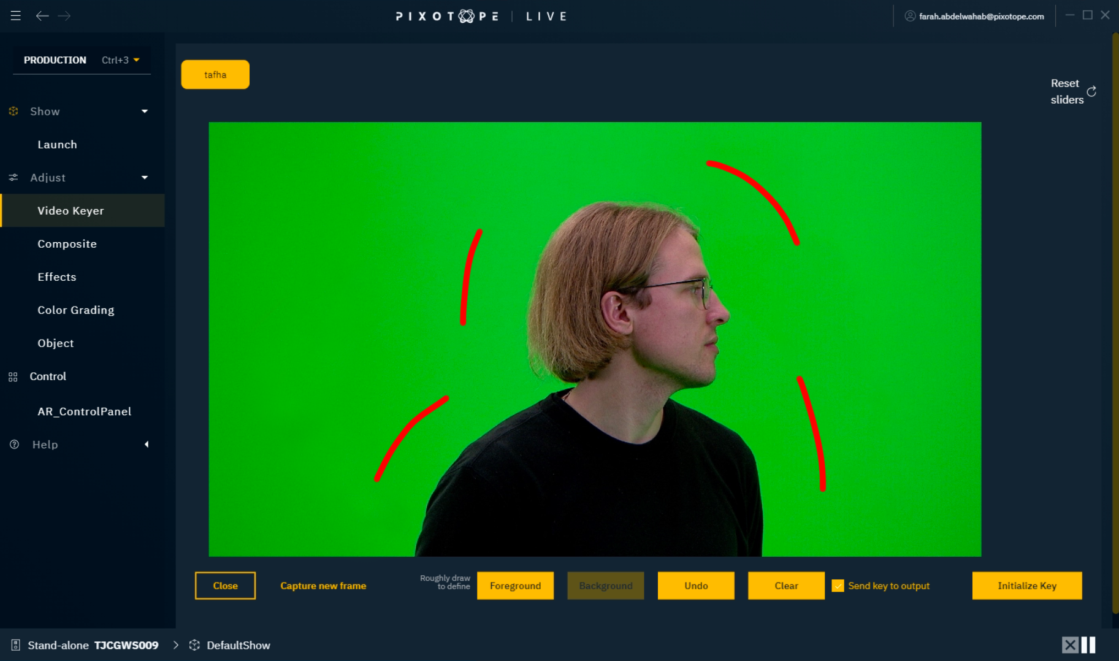The image size is (1119, 661).
Task: Toggle Send key to output checkbox
Action: tap(838, 586)
